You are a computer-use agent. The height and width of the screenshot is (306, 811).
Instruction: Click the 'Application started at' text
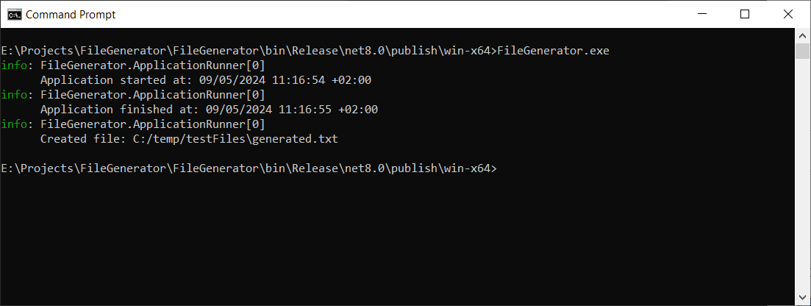point(117,80)
